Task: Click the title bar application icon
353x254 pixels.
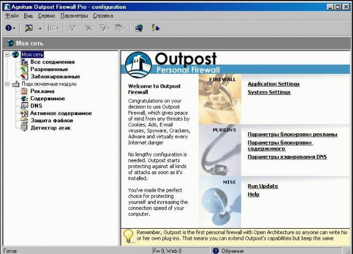Action: pyautogui.click(x=7, y=7)
